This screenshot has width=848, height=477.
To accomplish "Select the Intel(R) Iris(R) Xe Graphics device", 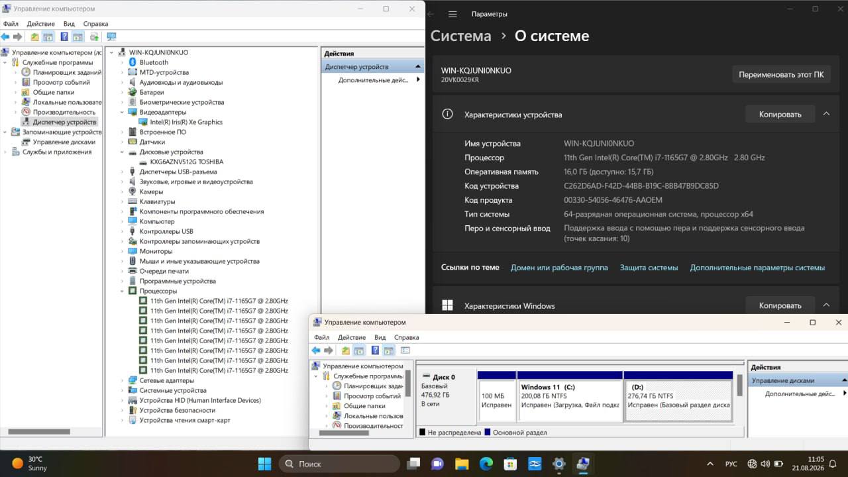I will (x=186, y=122).
